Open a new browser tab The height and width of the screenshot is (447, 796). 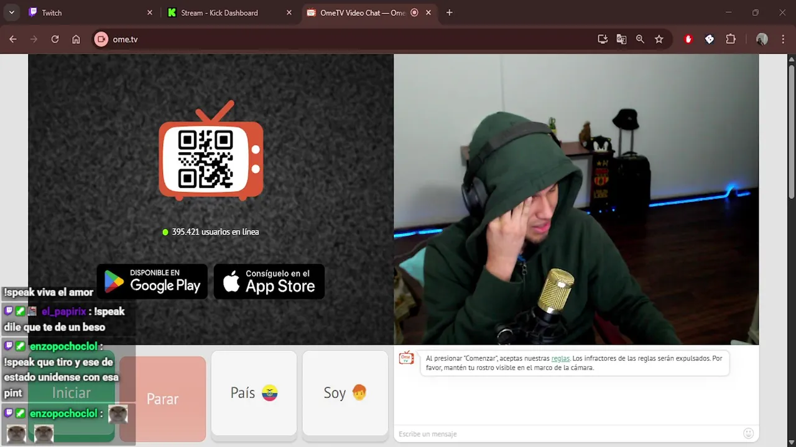tap(450, 12)
